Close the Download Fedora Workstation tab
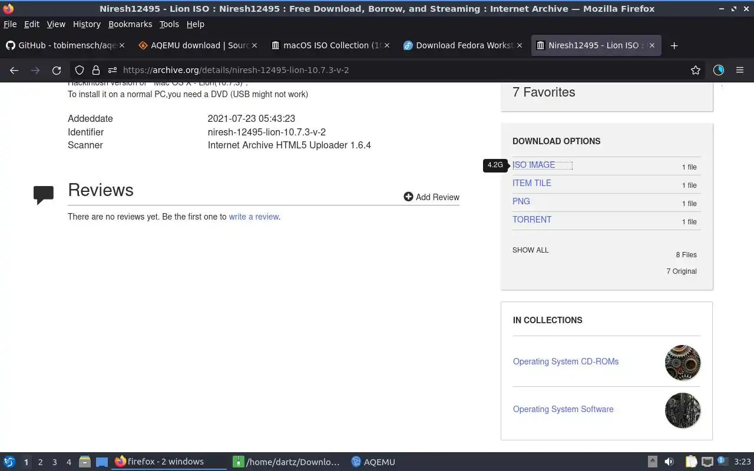The height and width of the screenshot is (471, 754). [520, 45]
